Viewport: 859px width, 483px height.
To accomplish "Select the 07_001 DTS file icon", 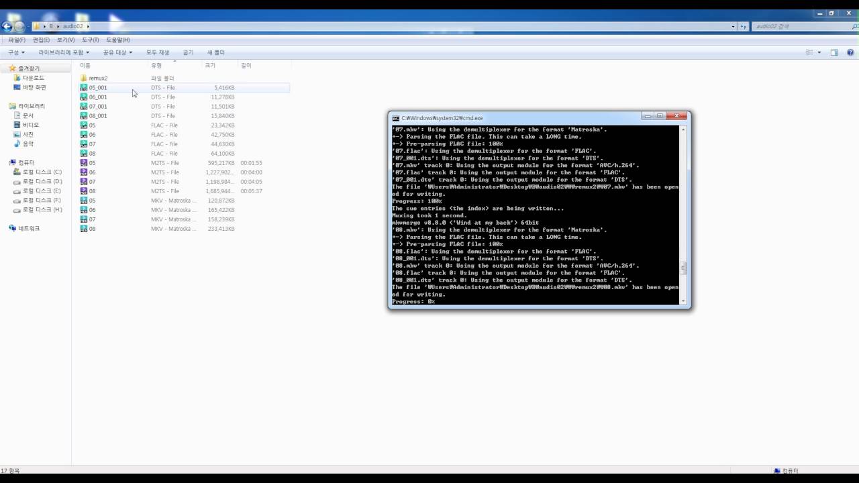I will coord(84,107).
